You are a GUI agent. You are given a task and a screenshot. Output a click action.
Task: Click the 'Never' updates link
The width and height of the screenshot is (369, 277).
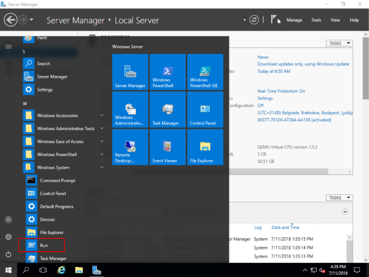click(x=263, y=57)
